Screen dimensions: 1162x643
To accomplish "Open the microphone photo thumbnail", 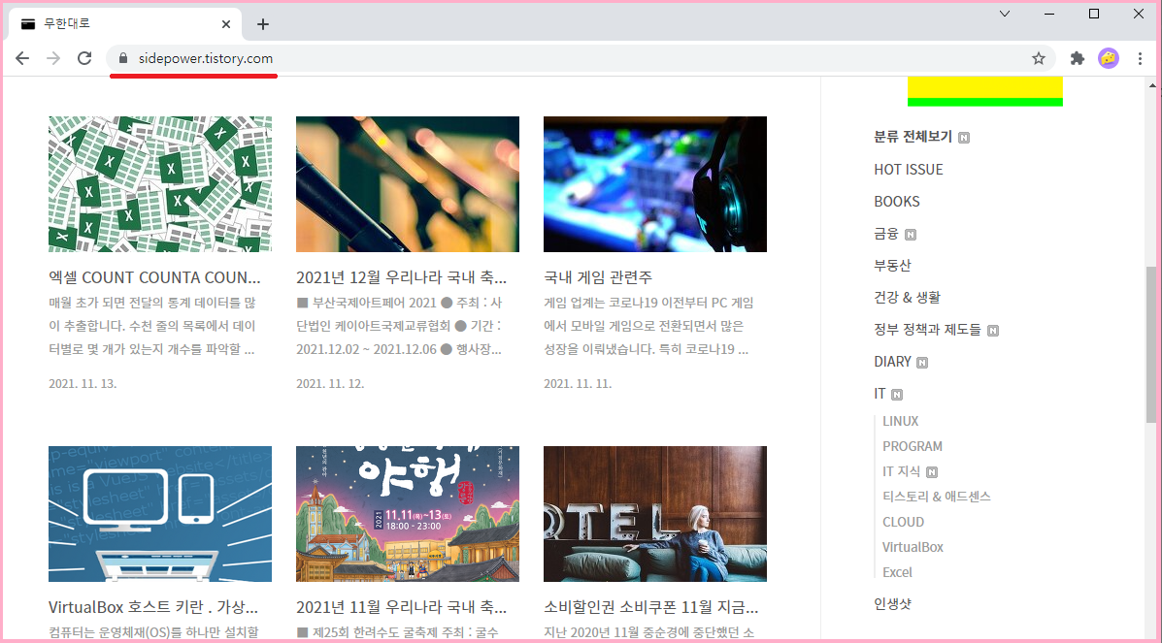I will point(408,183).
